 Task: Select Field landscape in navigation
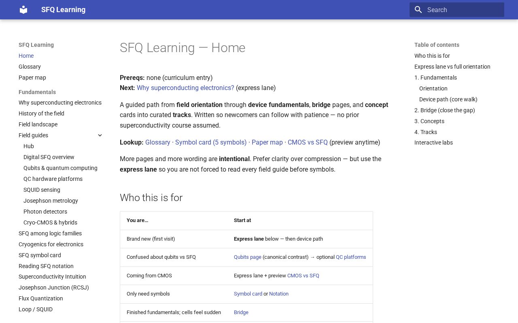pyautogui.click(x=38, y=124)
